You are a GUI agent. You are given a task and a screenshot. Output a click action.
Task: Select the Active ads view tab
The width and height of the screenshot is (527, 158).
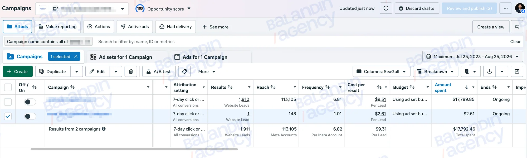135,27
